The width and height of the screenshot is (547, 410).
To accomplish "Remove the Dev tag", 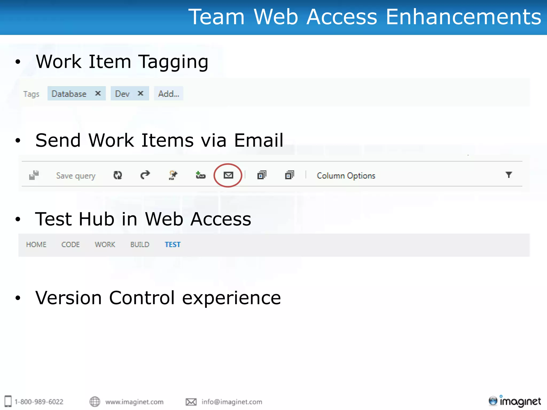I will (140, 93).
